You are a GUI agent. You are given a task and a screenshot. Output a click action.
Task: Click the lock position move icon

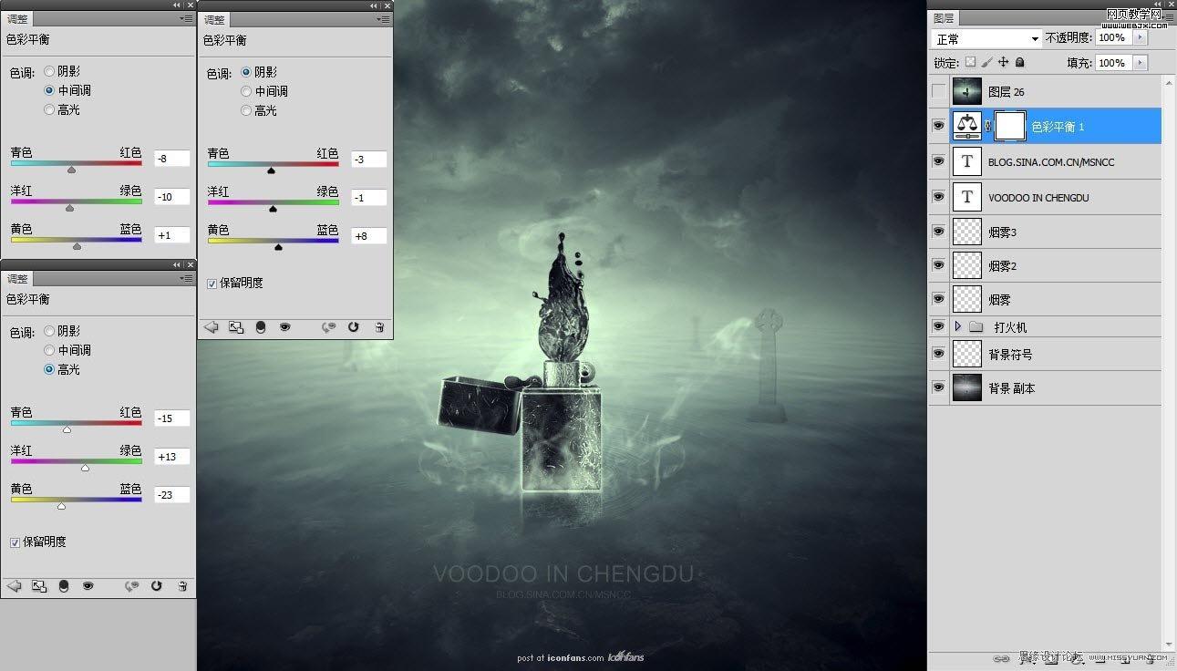[x=1004, y=62]
